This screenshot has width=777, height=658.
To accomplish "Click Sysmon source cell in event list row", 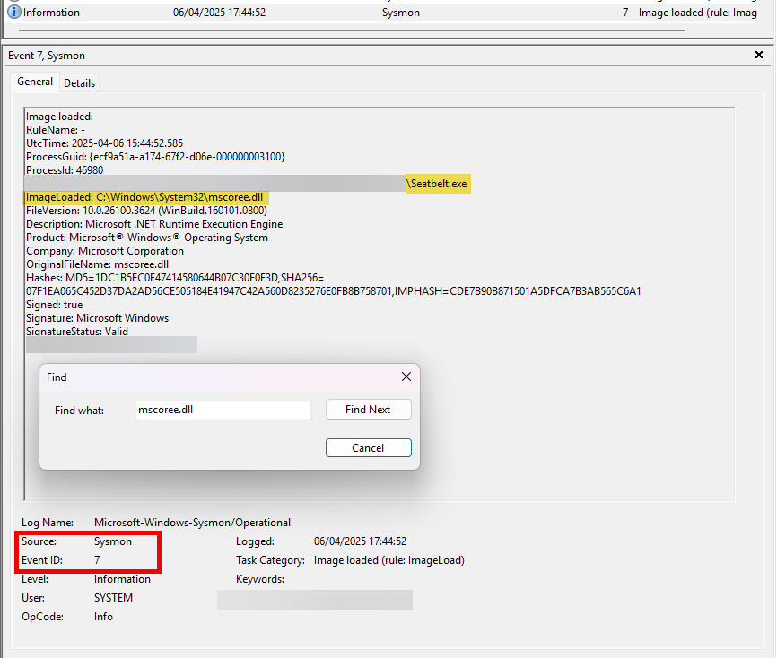I will [401, 13].
